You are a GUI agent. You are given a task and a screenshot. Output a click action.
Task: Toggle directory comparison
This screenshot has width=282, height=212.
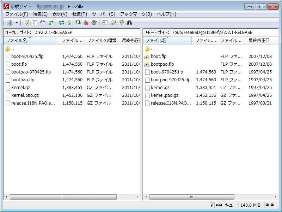tap(113, 23)
